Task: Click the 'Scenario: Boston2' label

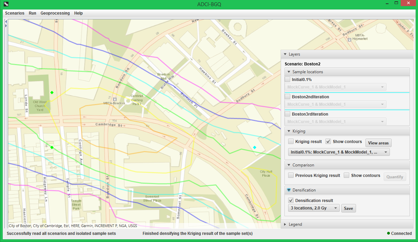Action: point(302,64)
